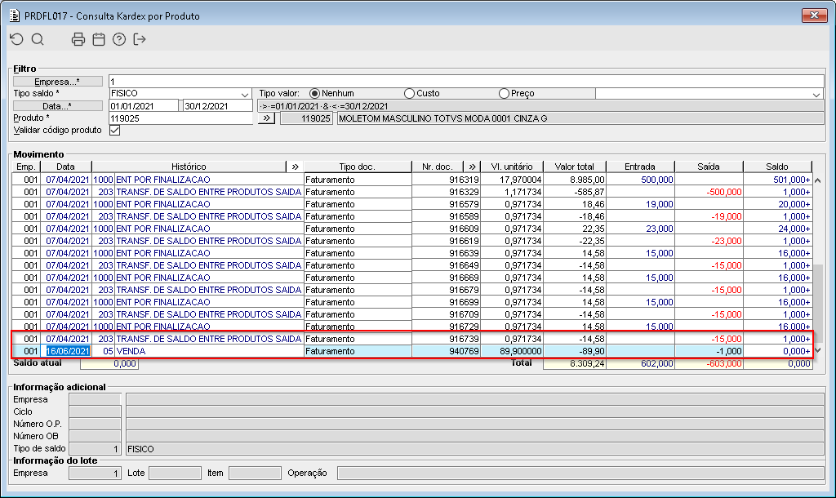Viewport: 836px width, 498px height.
Task: Click the undo/refresh arrow toolbar icon
Action: (17, 39)
